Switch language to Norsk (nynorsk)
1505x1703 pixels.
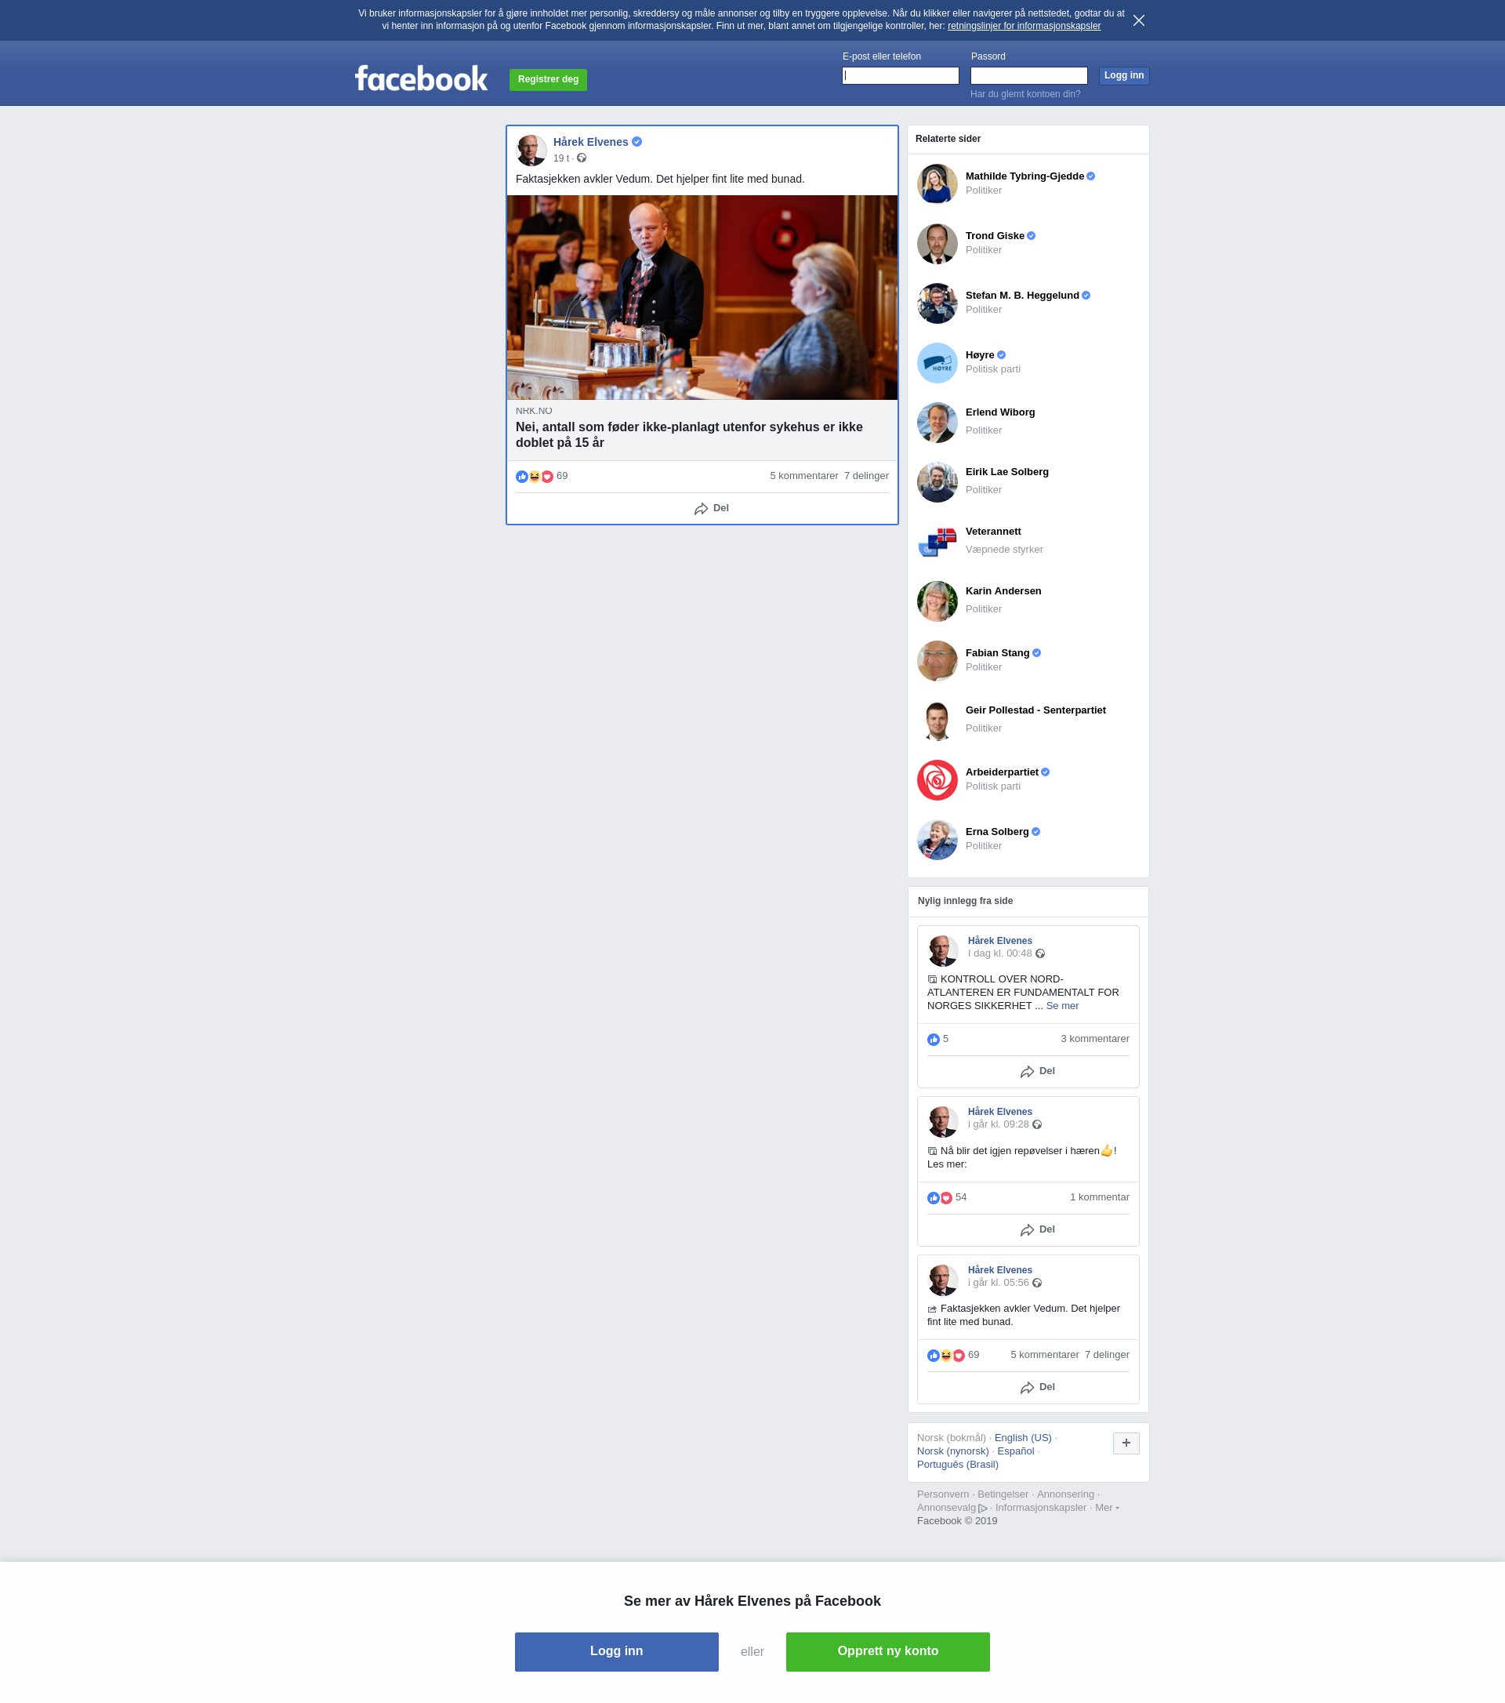(952, 1451)
